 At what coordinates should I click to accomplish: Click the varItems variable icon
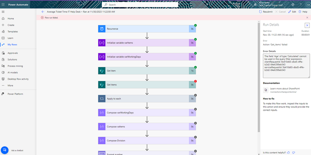coord(102,43)
